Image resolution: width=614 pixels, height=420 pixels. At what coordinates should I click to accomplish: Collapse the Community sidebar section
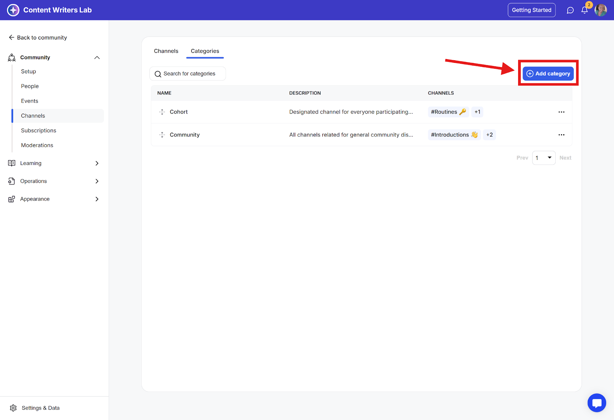[97, 58]
